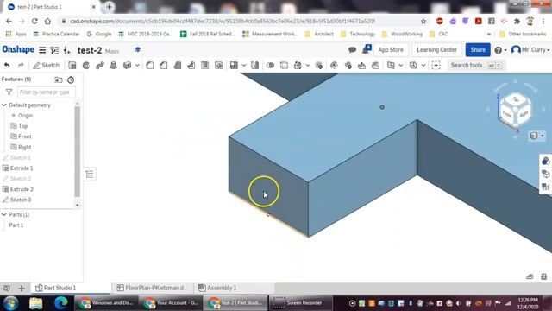This screenshot has height=311, width=552.
Task: Open the App Store
Action: coord(391,50)
